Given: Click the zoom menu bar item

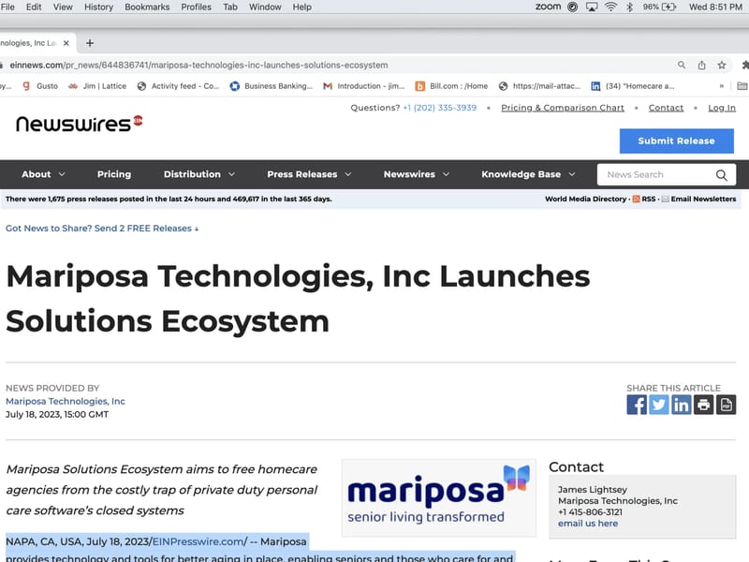Looking at the screenshot, I should click(548, 7).
